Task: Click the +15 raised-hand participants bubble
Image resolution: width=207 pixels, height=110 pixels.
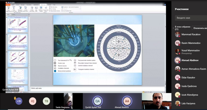Action: 19,101
